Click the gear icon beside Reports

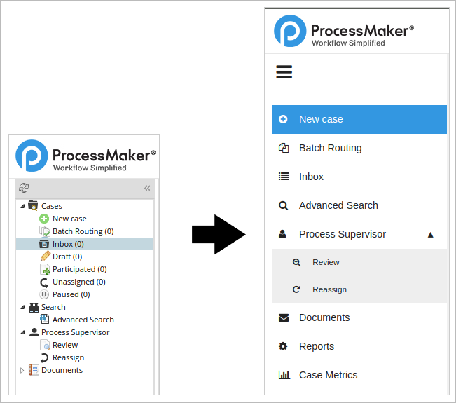tap(284, 346)
